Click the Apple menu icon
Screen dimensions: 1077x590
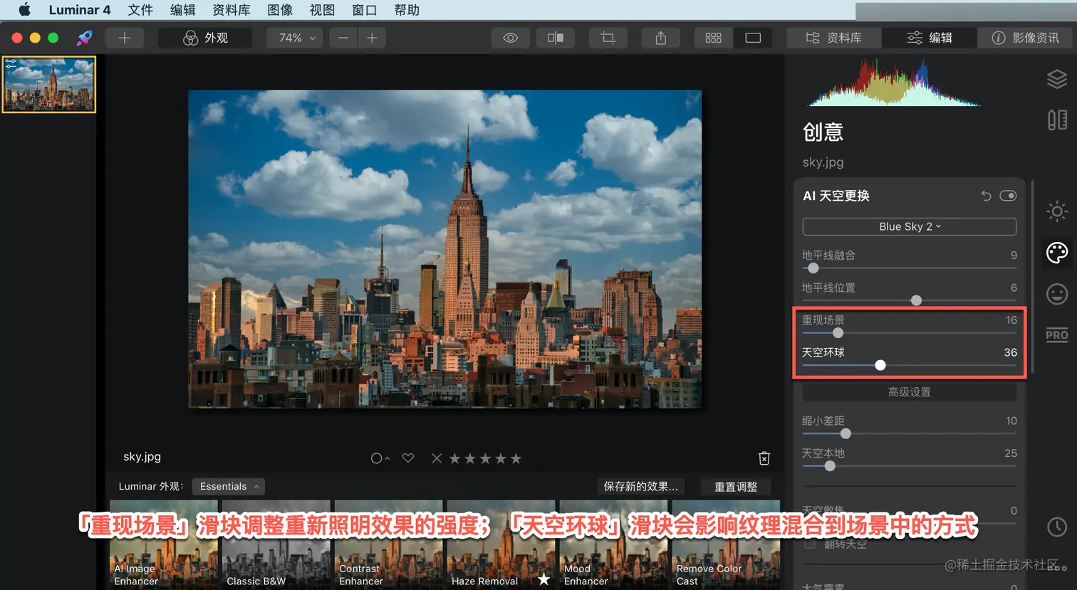point(25,10)
